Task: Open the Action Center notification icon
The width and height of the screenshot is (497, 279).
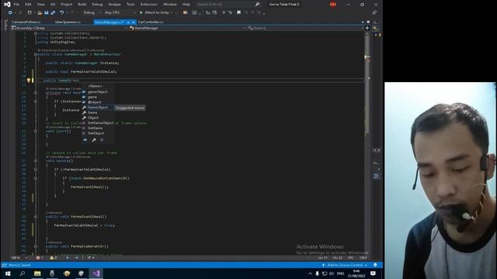Action: 373,274
